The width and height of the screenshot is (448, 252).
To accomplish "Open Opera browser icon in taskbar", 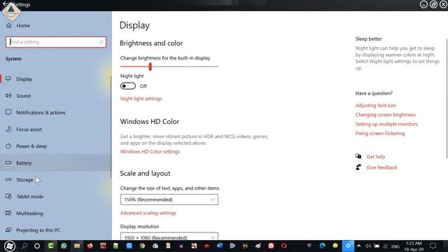I will click(283, 246).
